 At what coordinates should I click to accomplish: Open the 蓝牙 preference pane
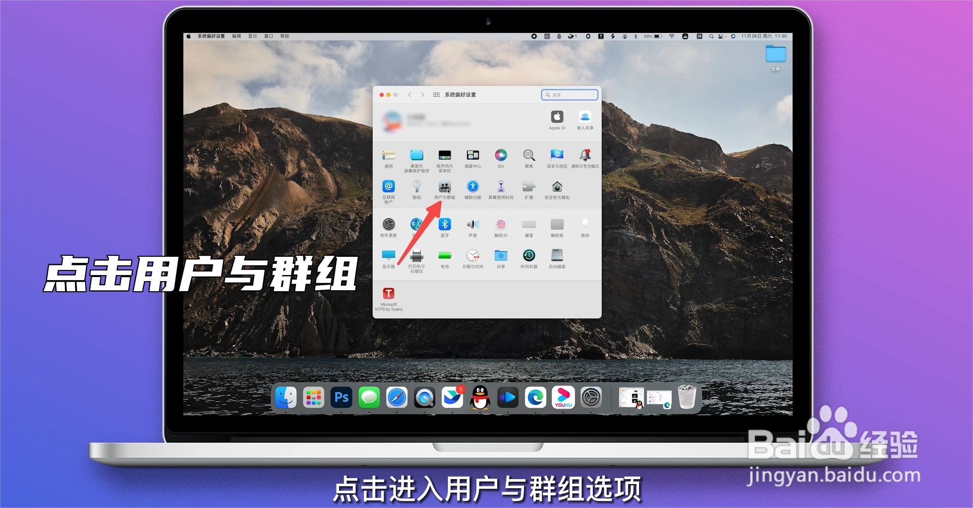point(445,223)
